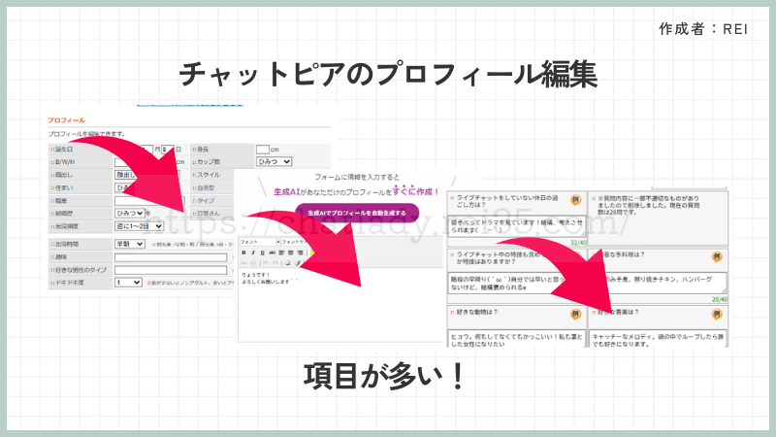Redo the last edit in the editor
776x437 pixels.
(x=275, y=263)
